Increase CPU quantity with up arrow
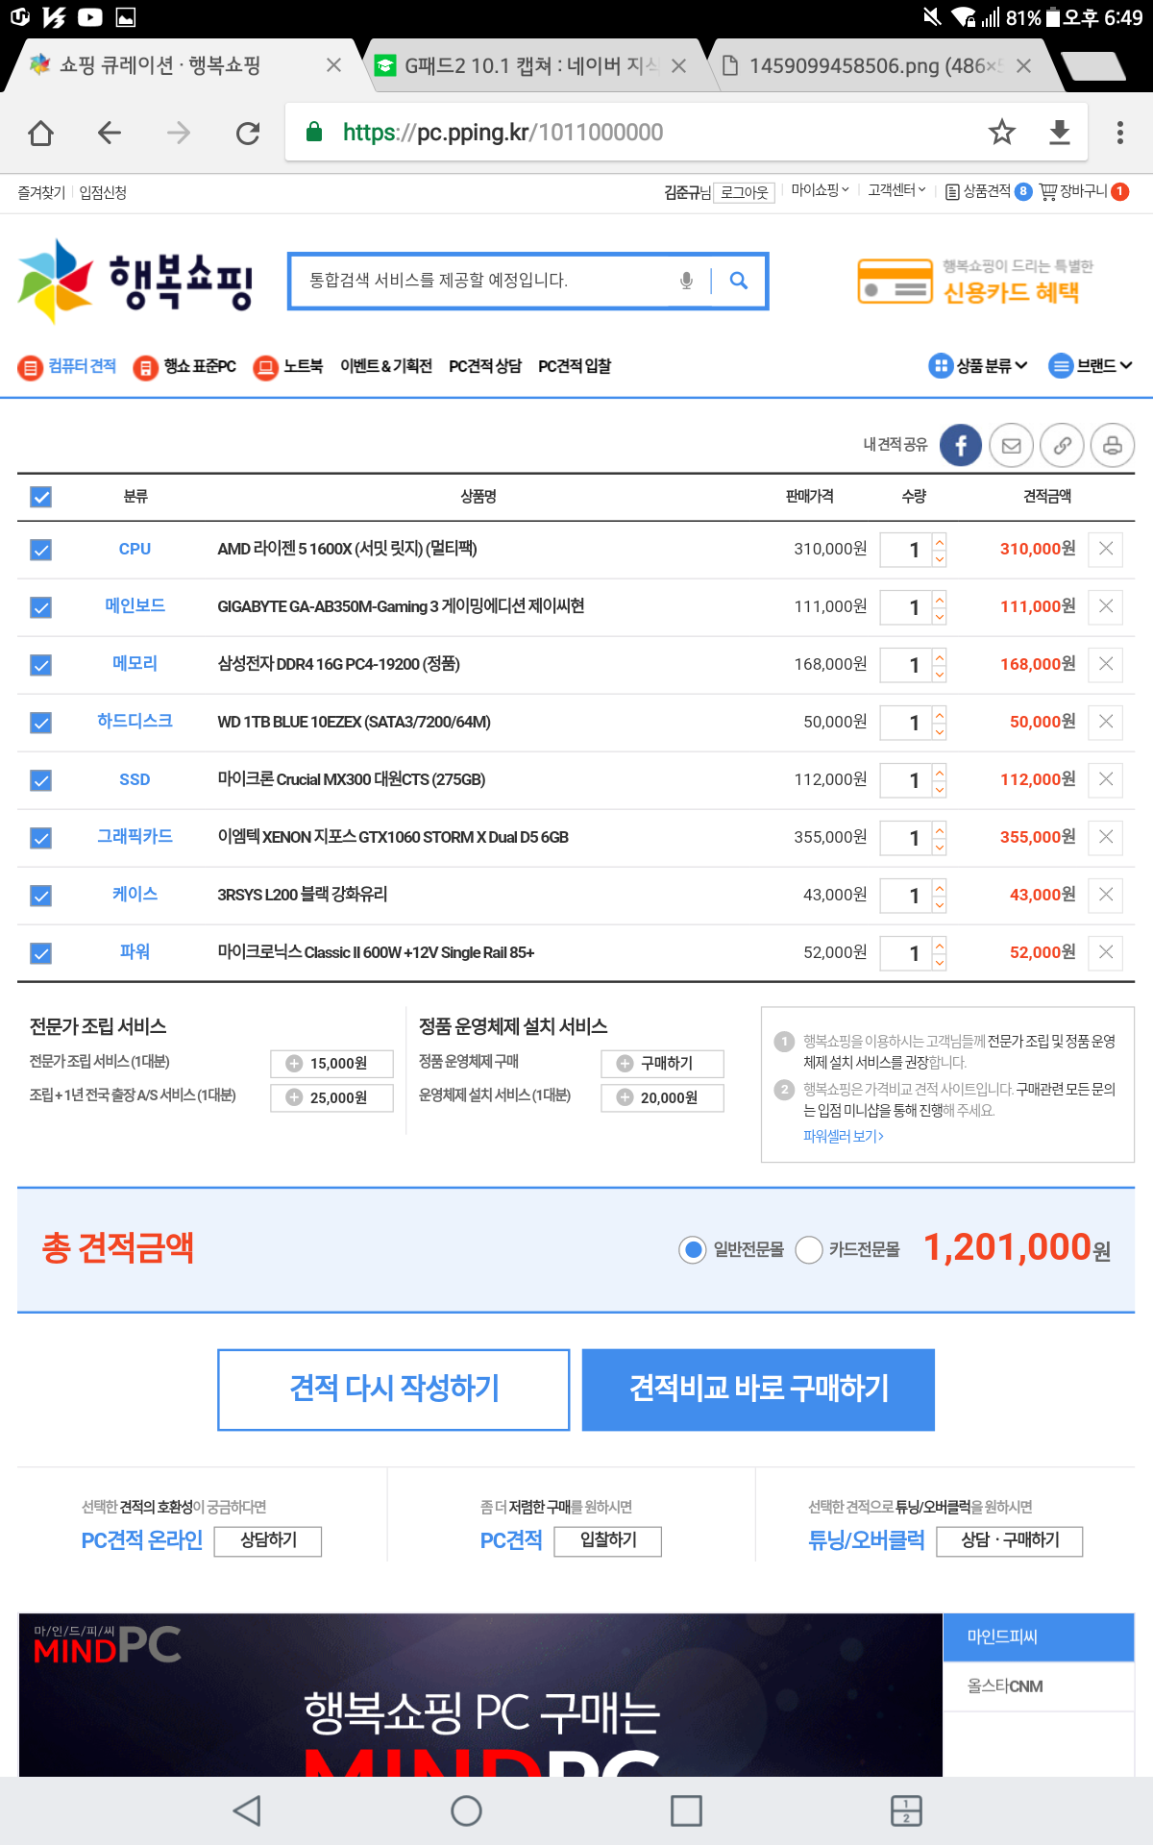 [940, 541]
